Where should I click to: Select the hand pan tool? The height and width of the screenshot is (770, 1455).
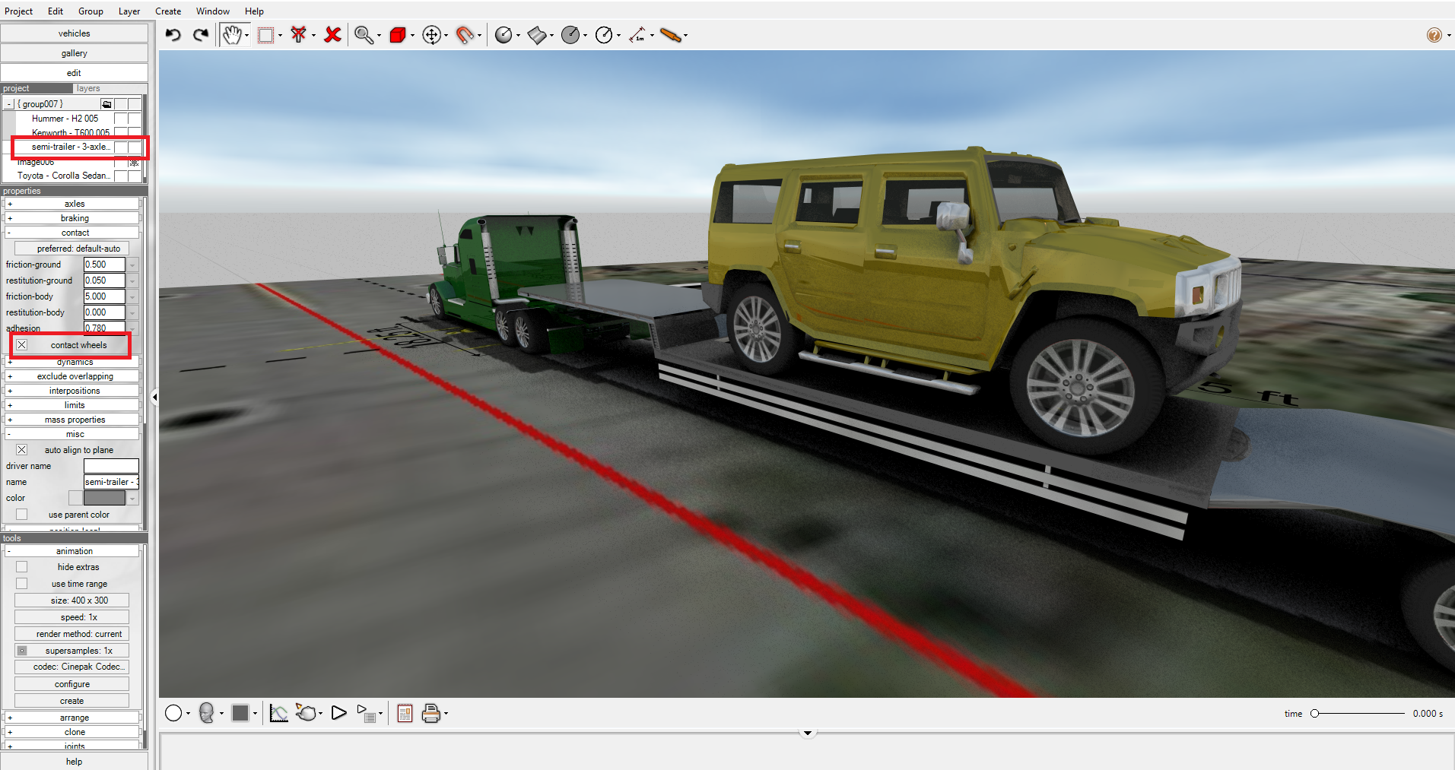point(232,35)
